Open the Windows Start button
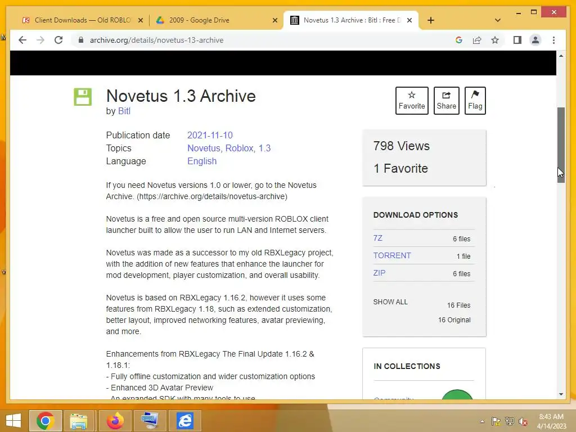This screenshot has height=432, width=576. 13,421
